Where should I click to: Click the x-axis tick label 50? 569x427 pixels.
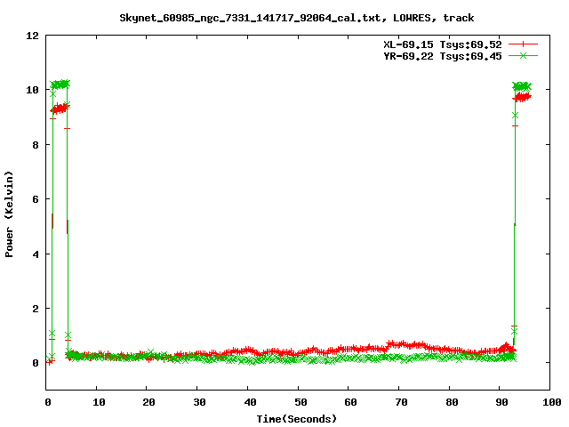tap(299, 402)
